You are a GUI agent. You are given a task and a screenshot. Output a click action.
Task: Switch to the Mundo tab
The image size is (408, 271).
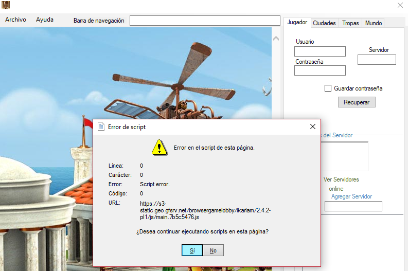point(374,23)
